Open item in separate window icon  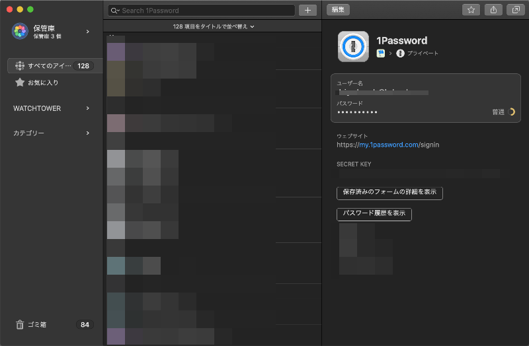516,10
